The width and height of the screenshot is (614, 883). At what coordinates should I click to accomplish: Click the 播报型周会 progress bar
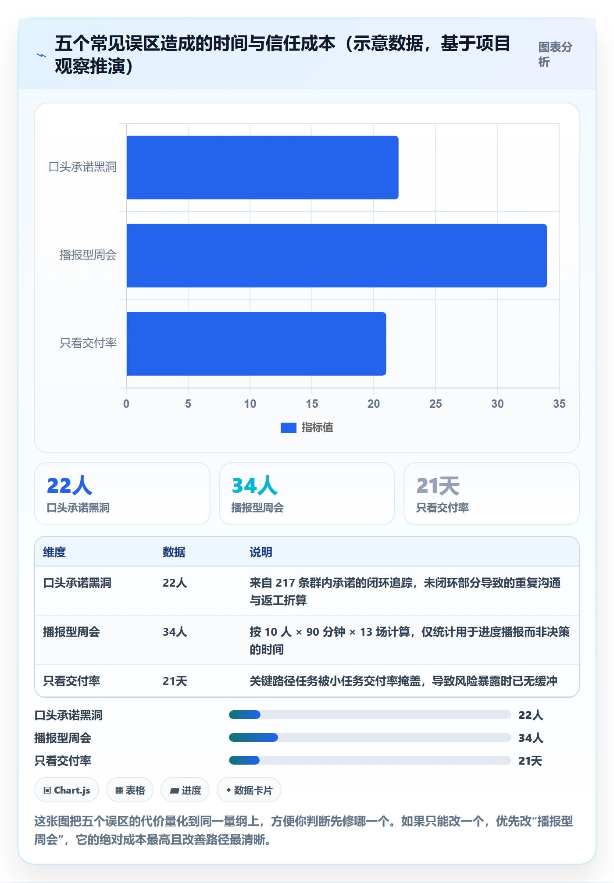(370, 738)
